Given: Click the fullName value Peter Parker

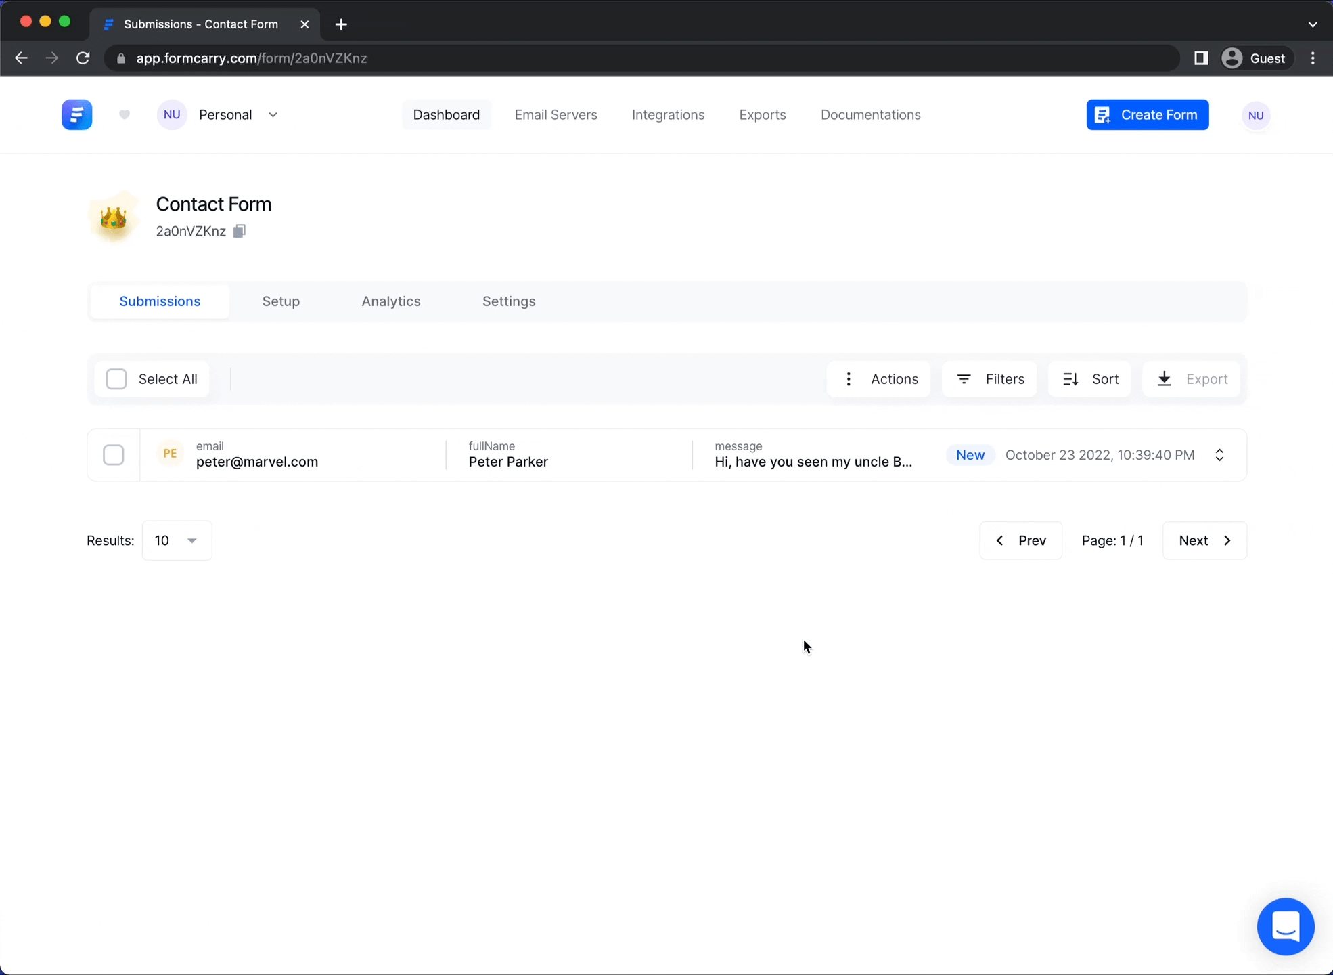Looking at the screenshot, I should (508, 462).
